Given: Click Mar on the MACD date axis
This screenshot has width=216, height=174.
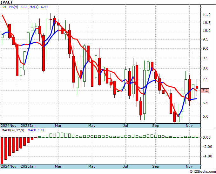Looking at the screenshot, I should pyautogui.click(x=58, y=166).
